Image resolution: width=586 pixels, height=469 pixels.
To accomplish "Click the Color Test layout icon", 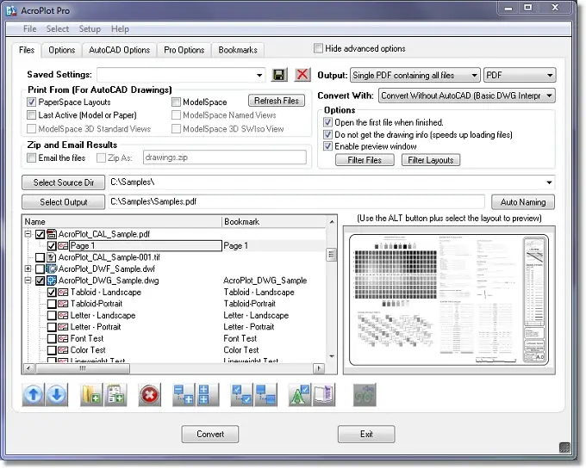I will click(x=63, y=350).
